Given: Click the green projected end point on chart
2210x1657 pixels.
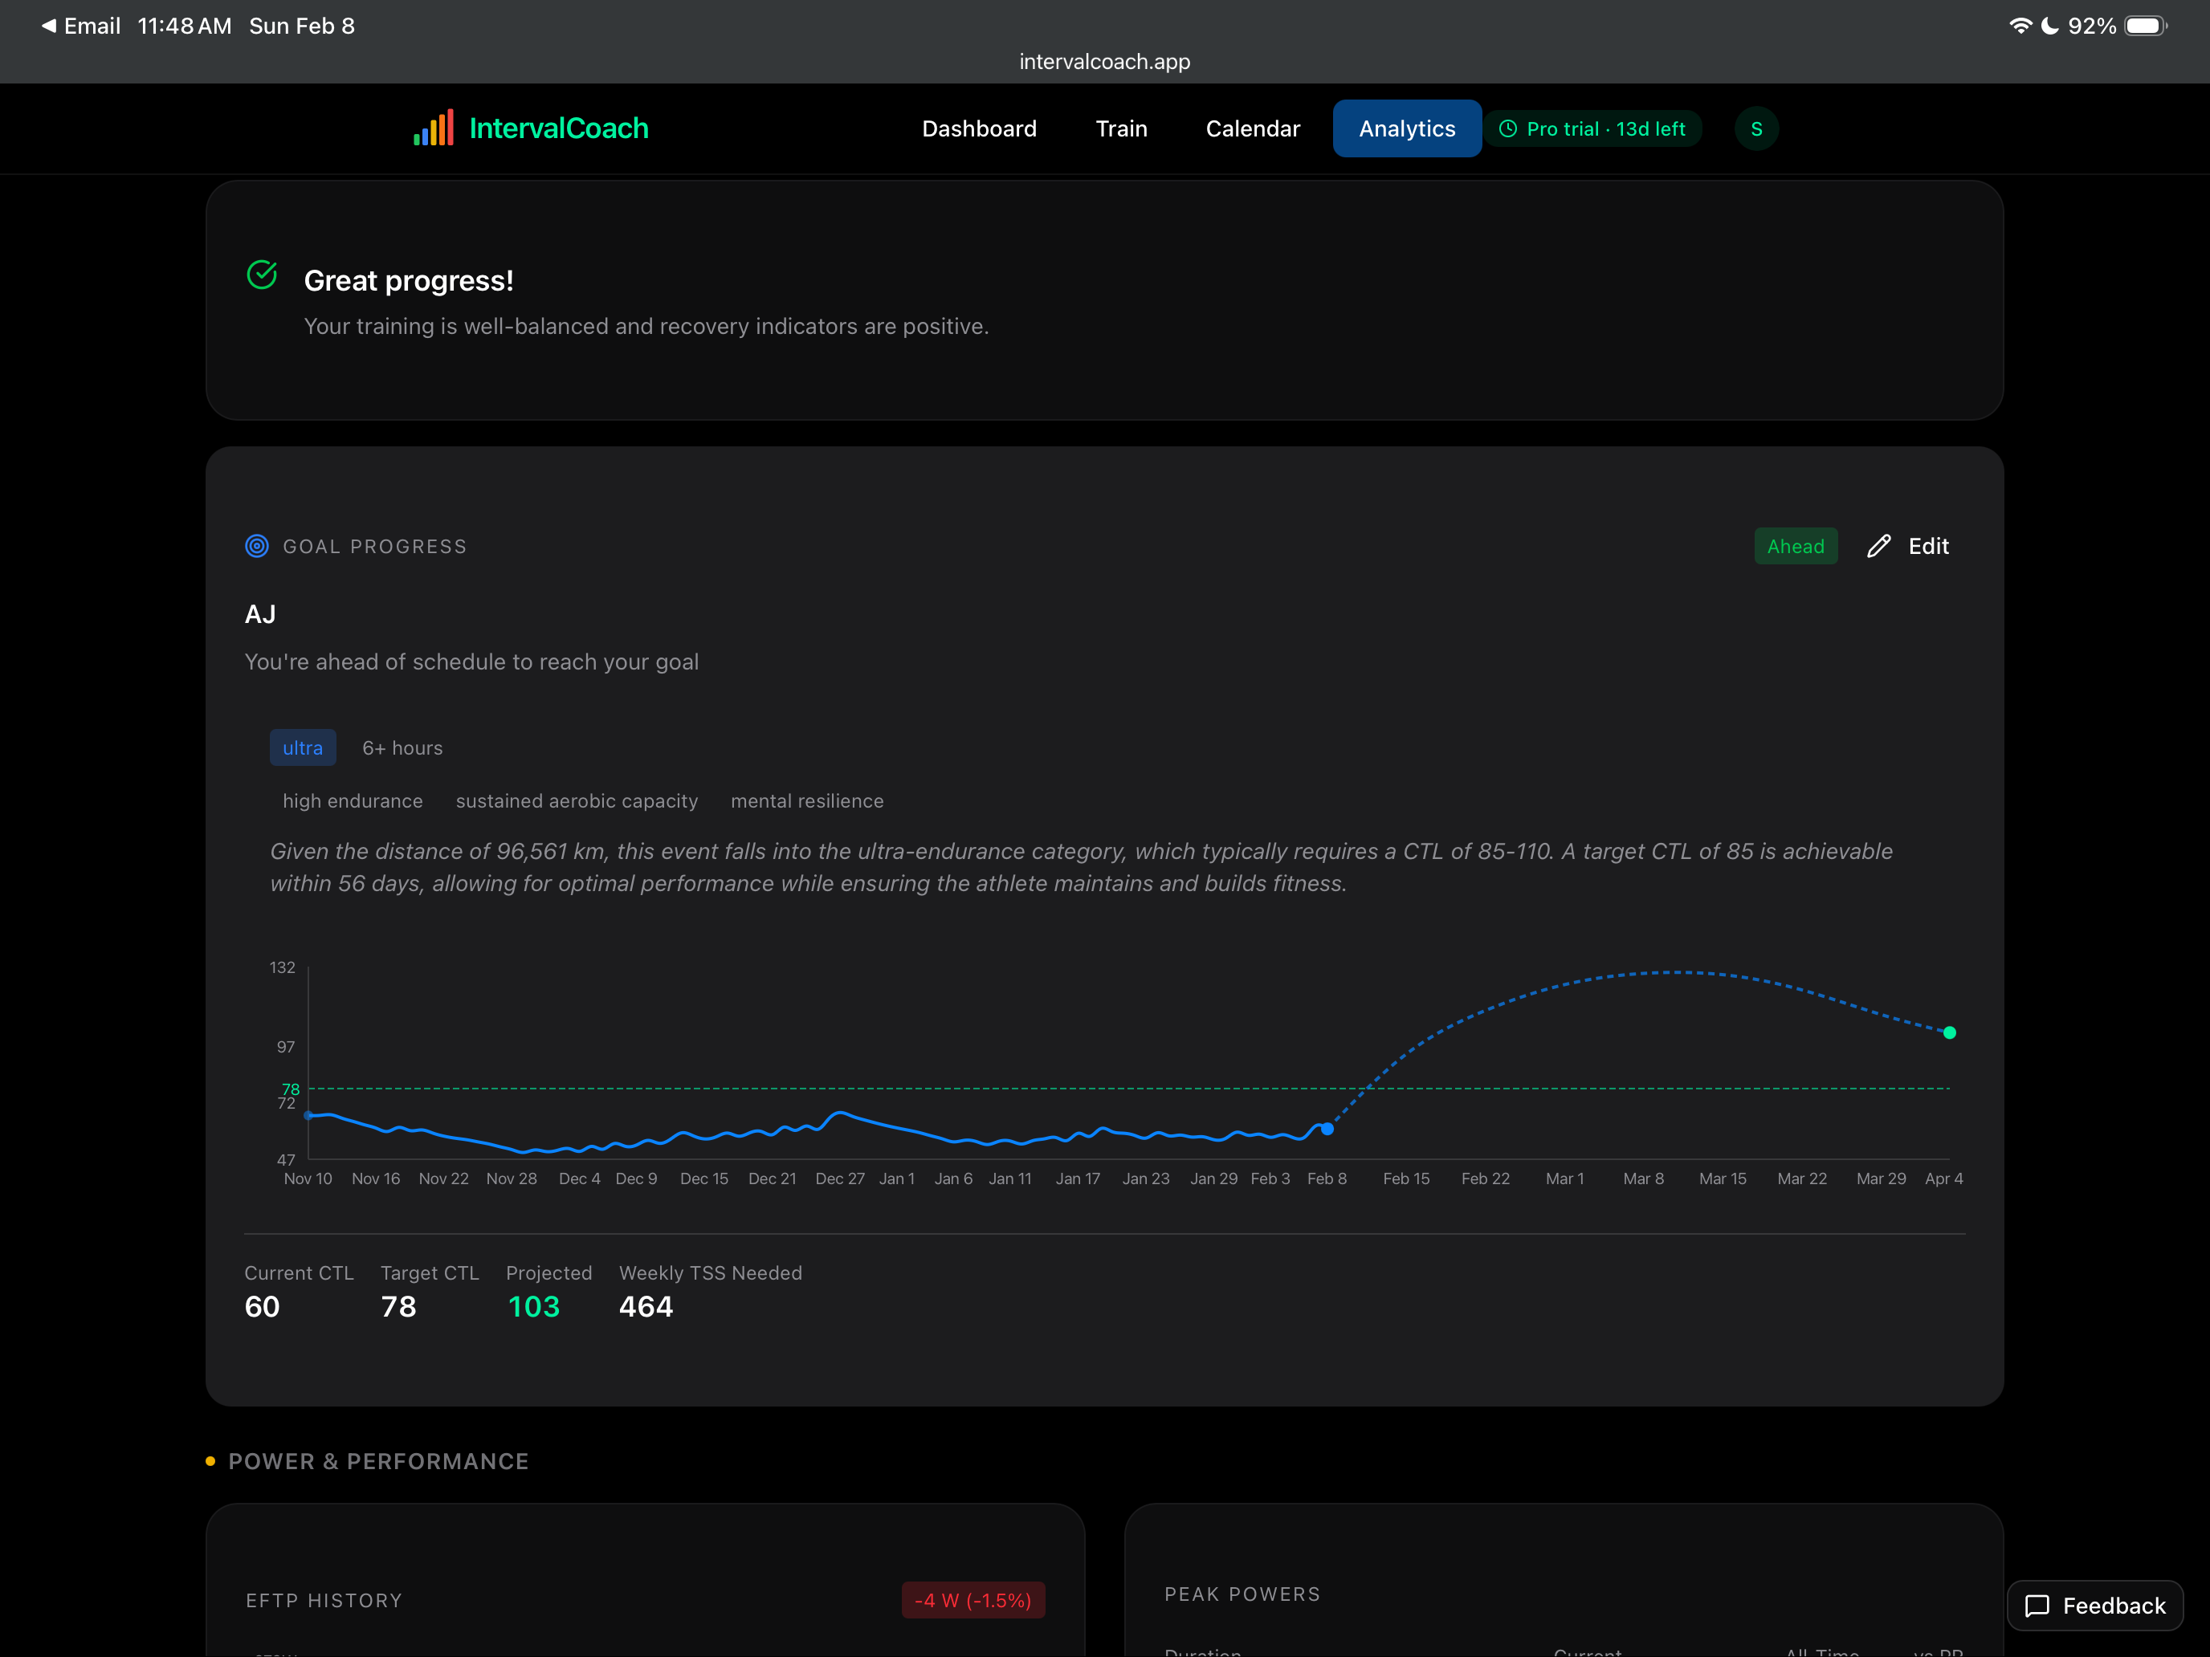Looking at the screenshot, I should [1948, 1032].
